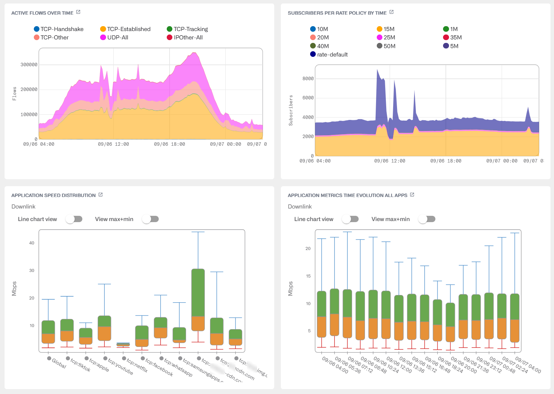Image resolution: width=554 pixels, height=394 pixels.
Task: Click the tcp:netflix axis label marker
Action: (124, 358)
